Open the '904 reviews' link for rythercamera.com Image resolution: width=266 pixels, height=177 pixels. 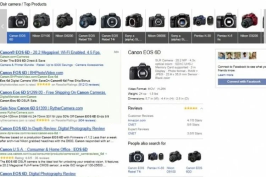click(87, 120)
